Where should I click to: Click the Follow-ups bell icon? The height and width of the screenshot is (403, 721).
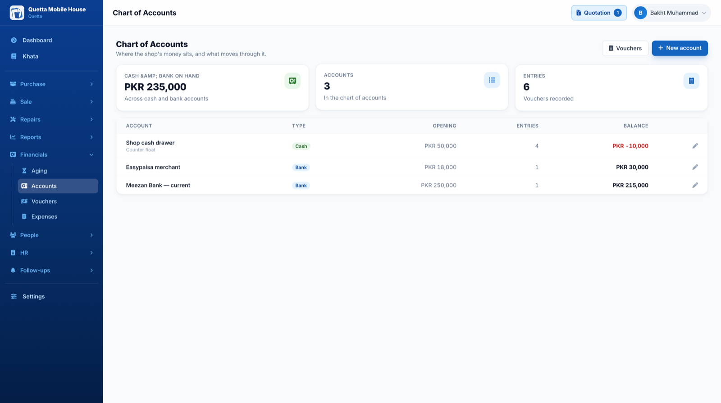click(13, 270)
